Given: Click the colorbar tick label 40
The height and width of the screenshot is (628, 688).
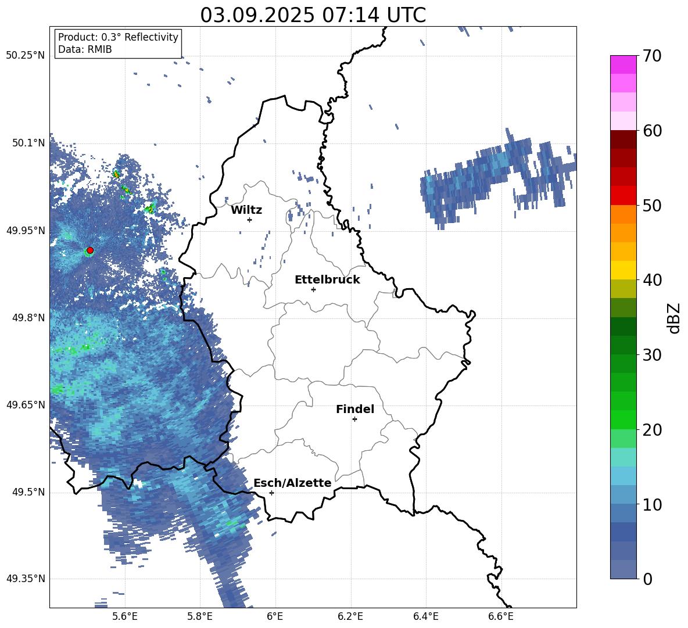Looking at the screenshot, I should 652,280.
